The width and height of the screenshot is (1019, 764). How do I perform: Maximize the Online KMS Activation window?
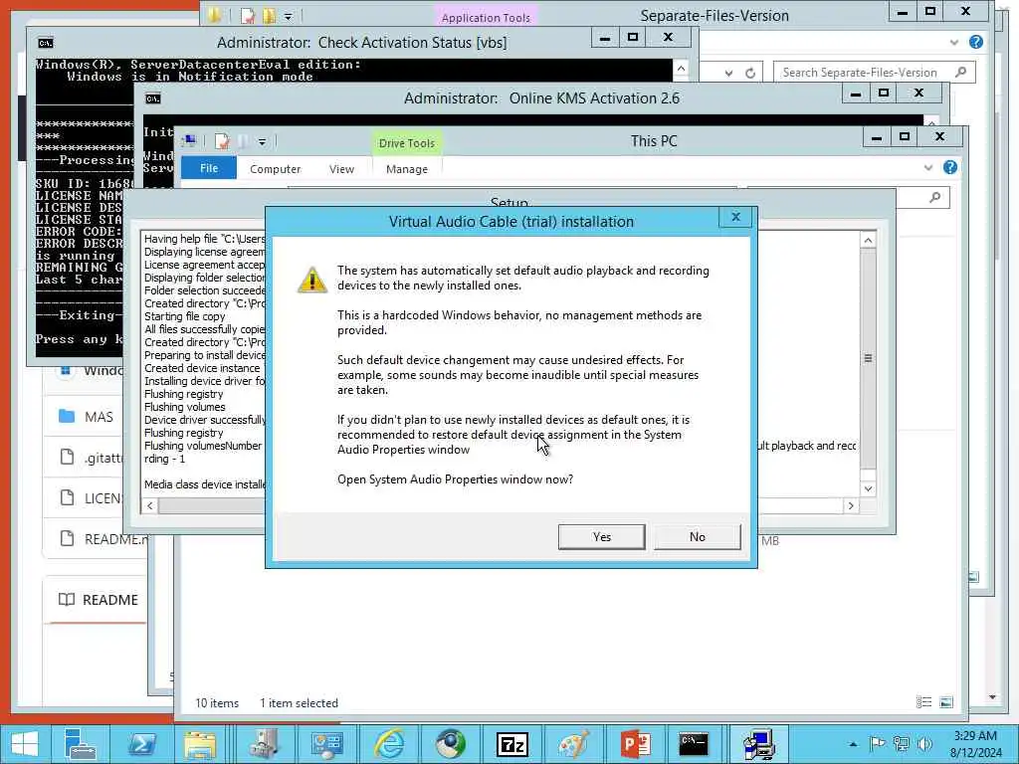(x=884, y=93)
